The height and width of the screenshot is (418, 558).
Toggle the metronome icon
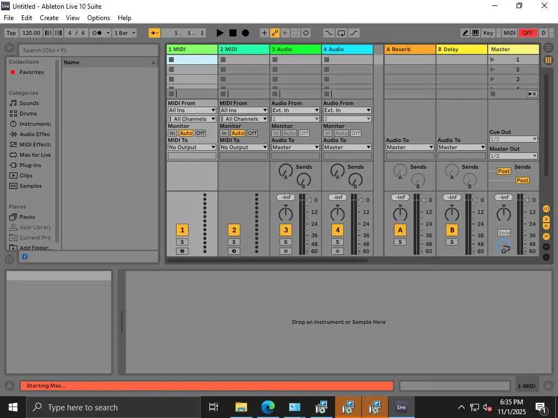(x=97, y=33)
